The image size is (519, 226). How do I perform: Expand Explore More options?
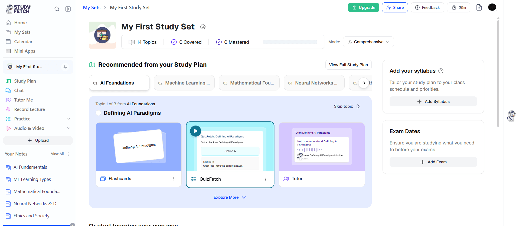230,197
